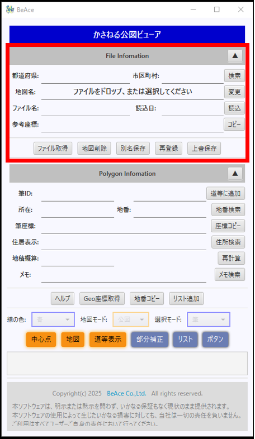Click the 地番検索 button
Viewport: 255px width, 439px height.
pyautogui.click(x=228, y=209)
